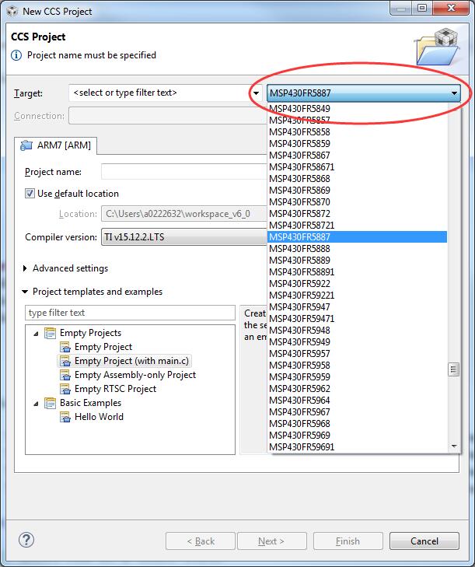Collapse the Basic Examples tree node
This screenshot has height=567, width=475.
click(x=36, y=404)
